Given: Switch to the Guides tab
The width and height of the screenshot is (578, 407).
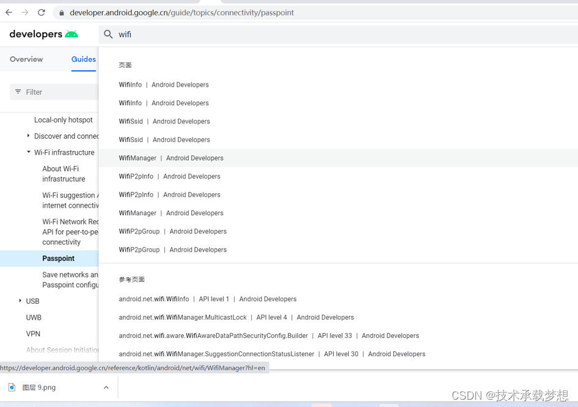Looking at the screenshot, I should pos(84,59).
